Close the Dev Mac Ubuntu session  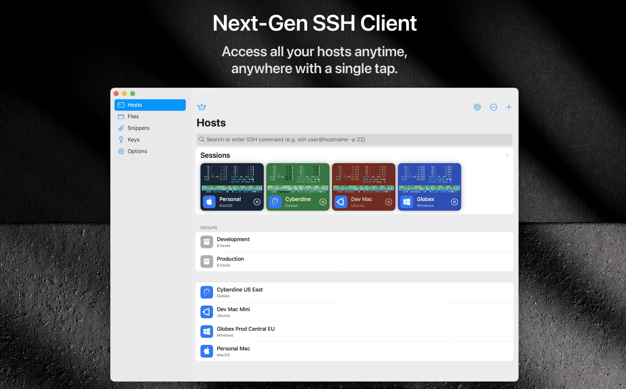coord(389,202)
